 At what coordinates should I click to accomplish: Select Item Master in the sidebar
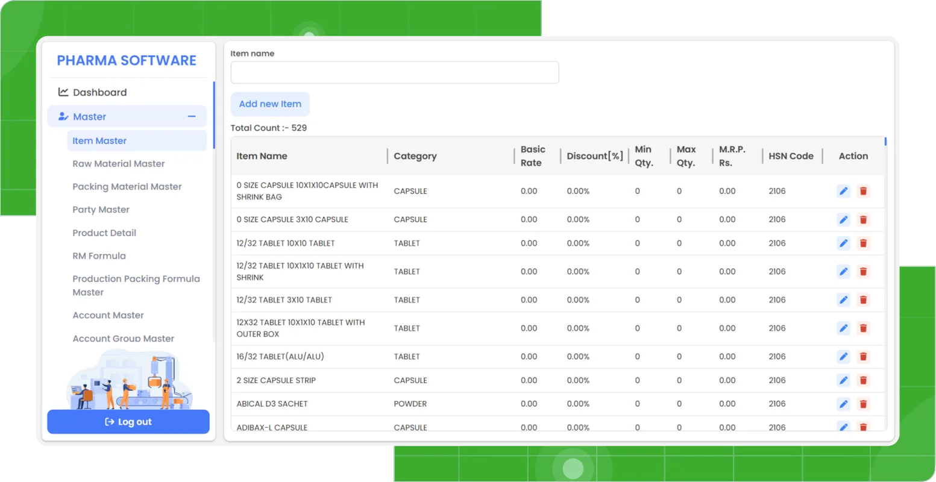pos(137,141)
